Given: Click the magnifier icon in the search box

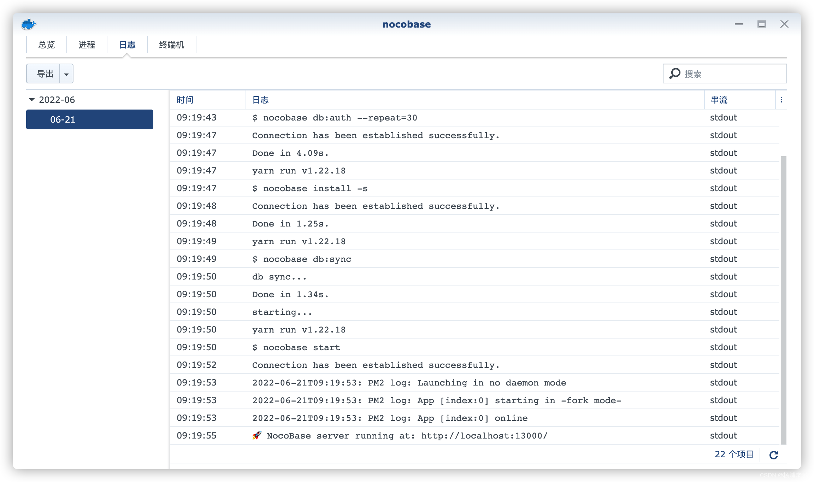Looking at the screenshot, I should (675, 73).
